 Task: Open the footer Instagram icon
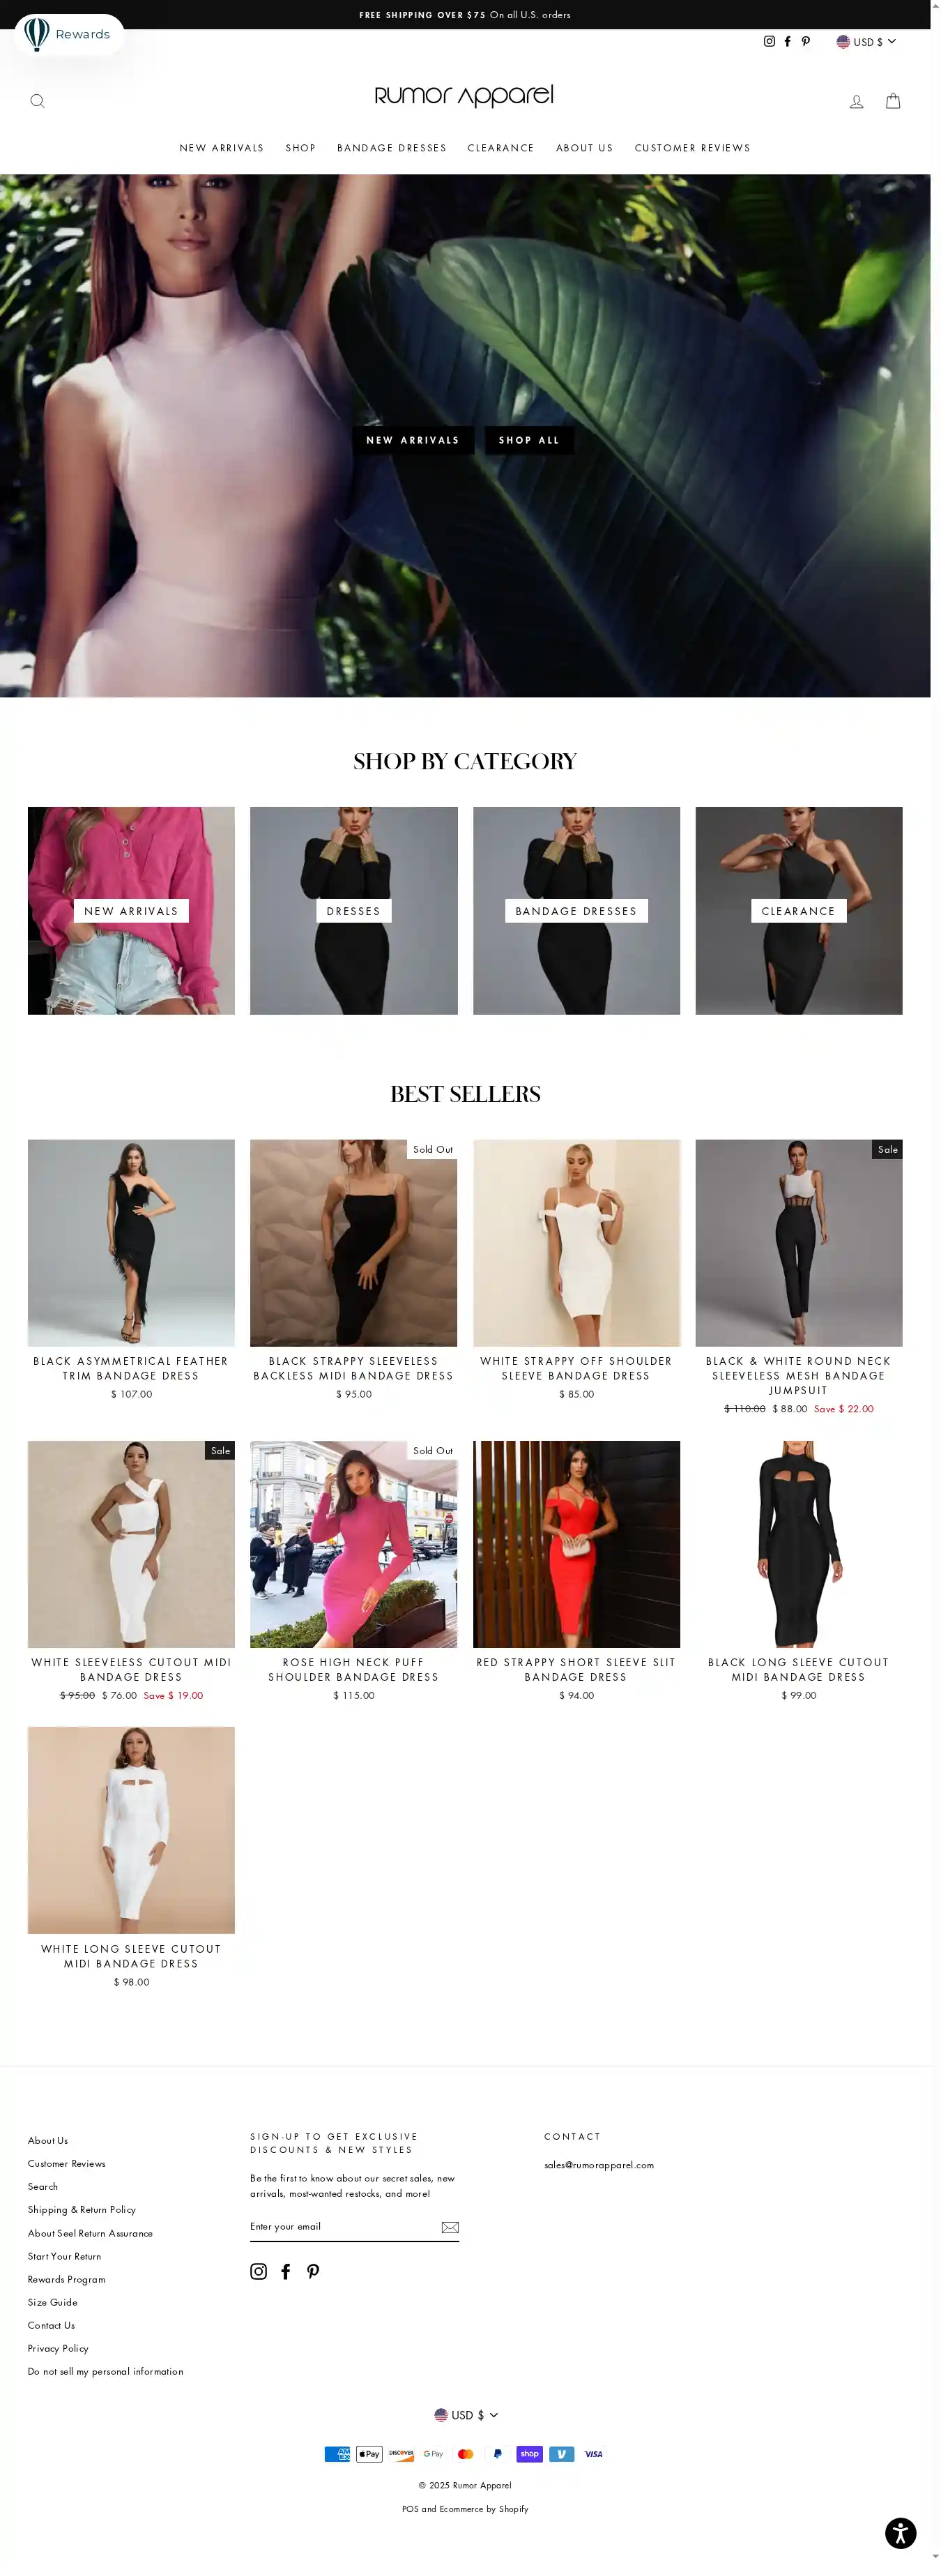click(x=259, y=2271)
